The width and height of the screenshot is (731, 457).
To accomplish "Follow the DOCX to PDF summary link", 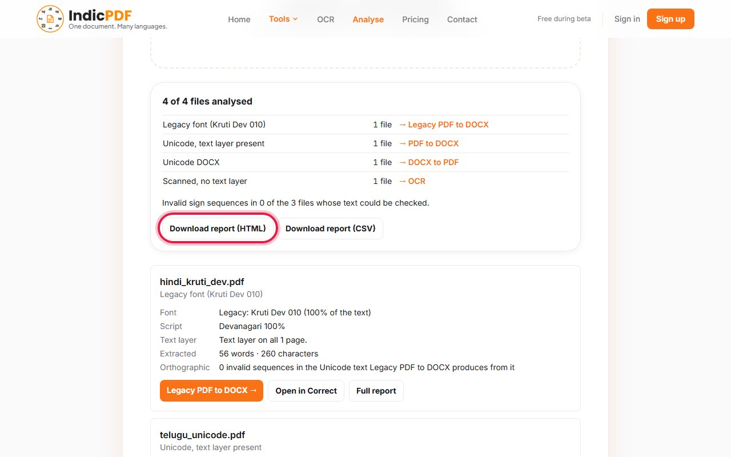I will point(428,162).
